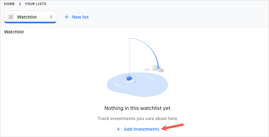Click the plus icon beside New list

[x=67, y=17]
